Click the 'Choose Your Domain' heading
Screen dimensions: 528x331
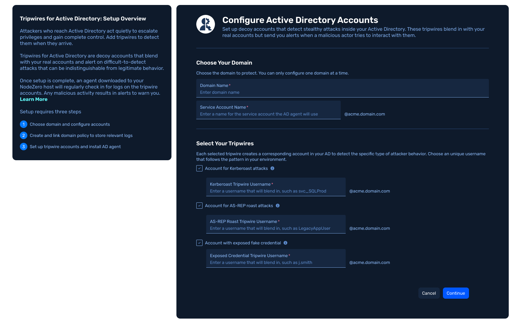pos(224,63)
